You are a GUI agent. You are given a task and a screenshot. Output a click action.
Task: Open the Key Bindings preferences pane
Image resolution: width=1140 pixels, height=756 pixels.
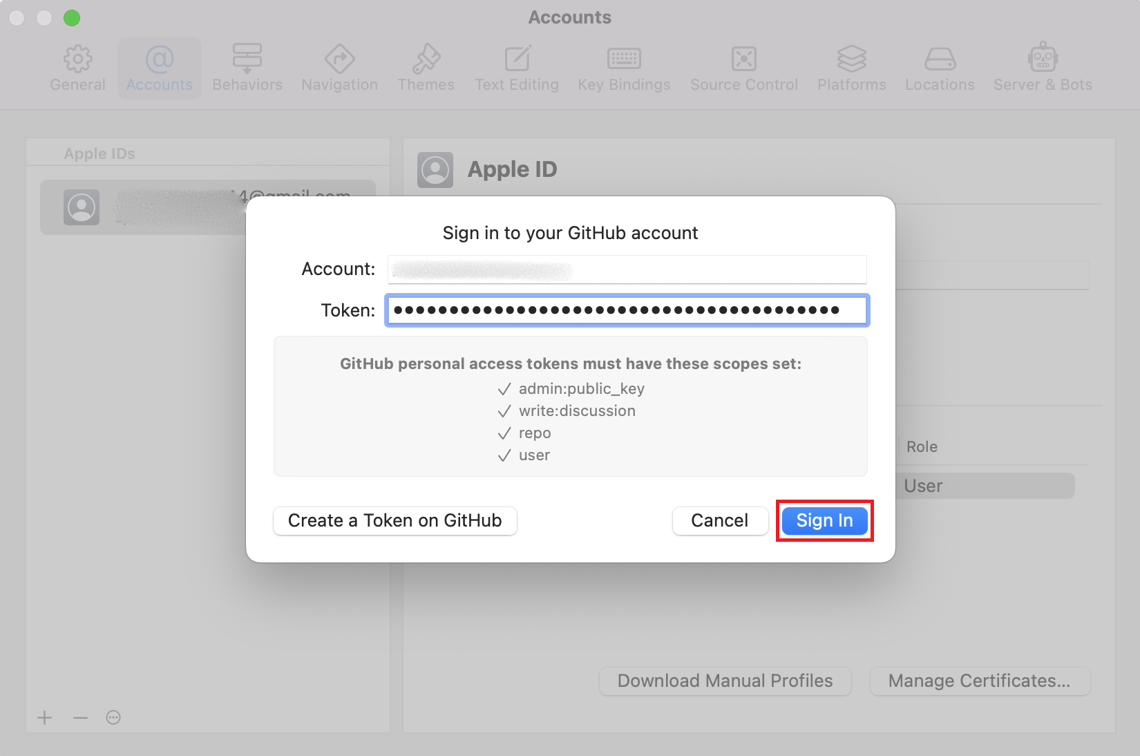point(624,68)
